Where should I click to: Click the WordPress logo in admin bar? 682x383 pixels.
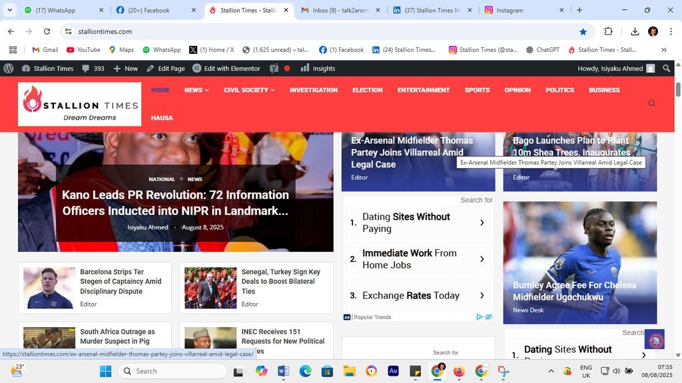click(x=8, y=68)
